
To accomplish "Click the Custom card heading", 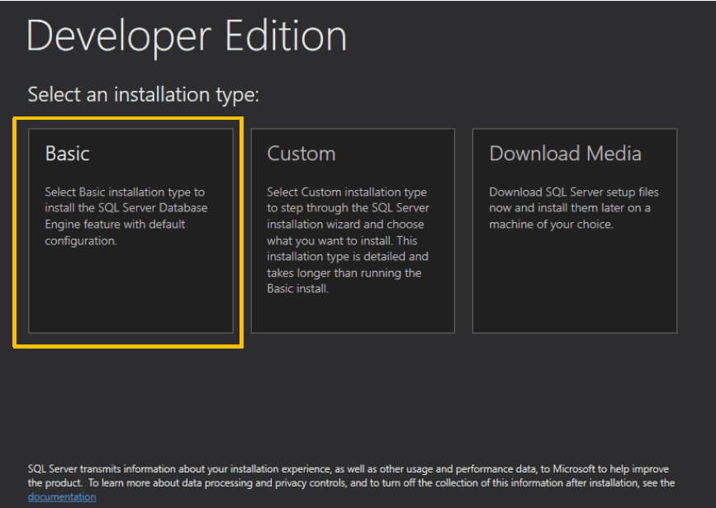I will click(x=301, y=153).
